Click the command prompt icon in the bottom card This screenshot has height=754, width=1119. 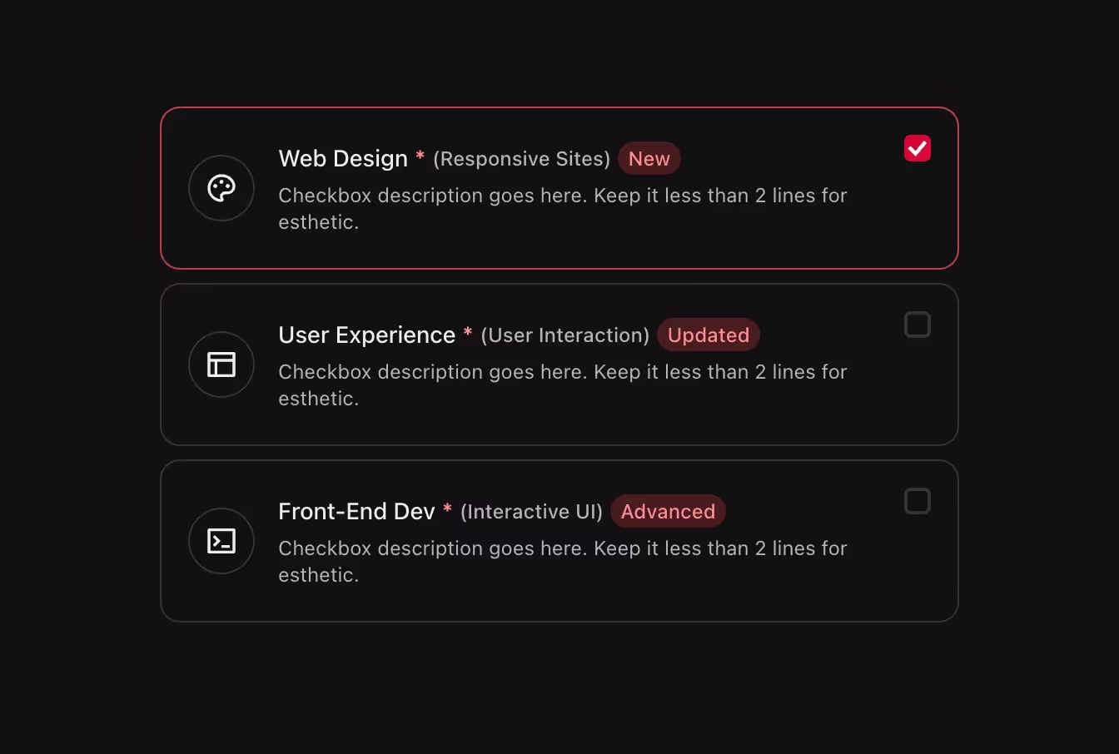pyautogui.click(x=221, y=541)
